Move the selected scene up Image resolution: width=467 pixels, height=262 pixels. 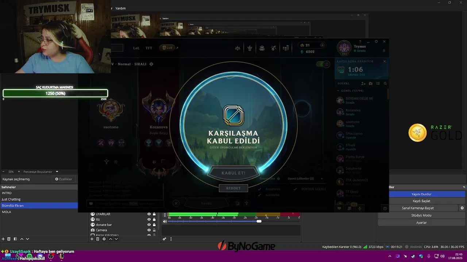point(22,239)
